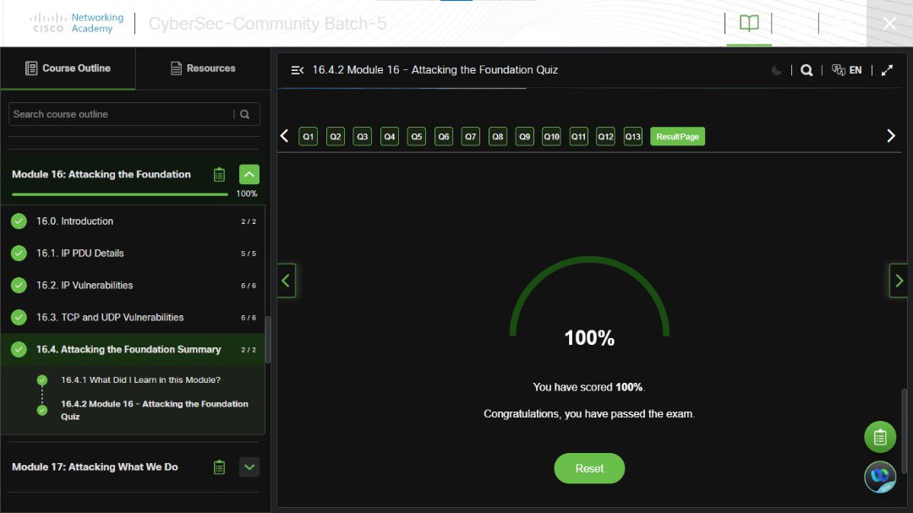Open 16.3. TCP and UDP Vulnerabilities section
This screenshot has width=913, height=513.
133,317
